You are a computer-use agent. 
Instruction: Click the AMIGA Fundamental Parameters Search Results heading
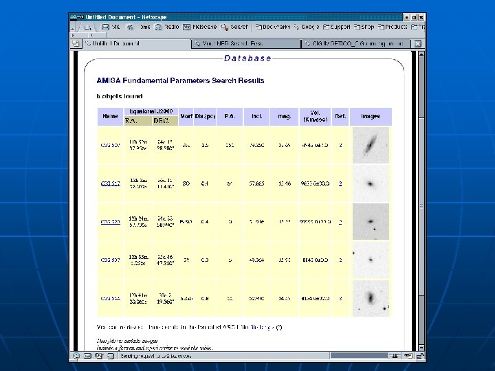point(180,81)
